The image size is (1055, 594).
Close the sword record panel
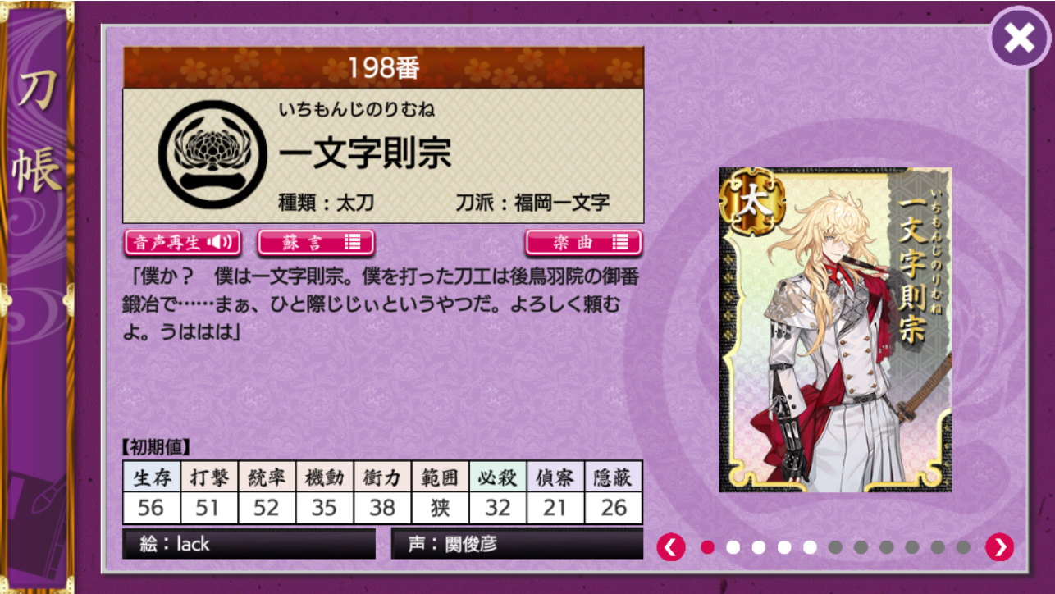1019,37
